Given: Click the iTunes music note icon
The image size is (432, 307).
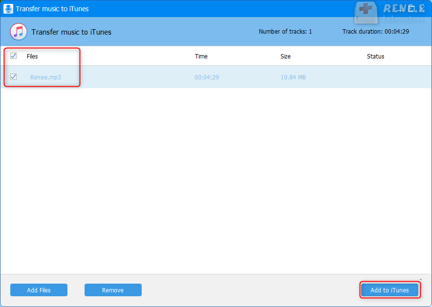Looking at the screenshot, I should (x=19, y=32).
